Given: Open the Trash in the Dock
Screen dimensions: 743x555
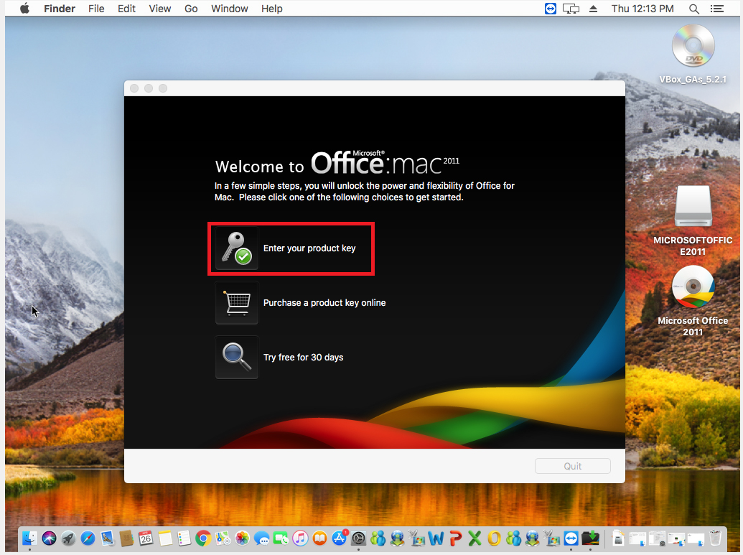Looking at the screenshot, I should [x=715, y=538].
